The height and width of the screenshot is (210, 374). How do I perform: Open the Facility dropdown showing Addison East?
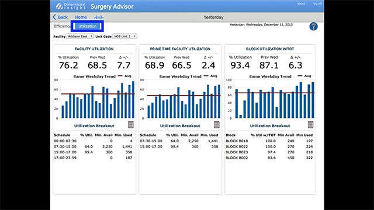point(79,36)
